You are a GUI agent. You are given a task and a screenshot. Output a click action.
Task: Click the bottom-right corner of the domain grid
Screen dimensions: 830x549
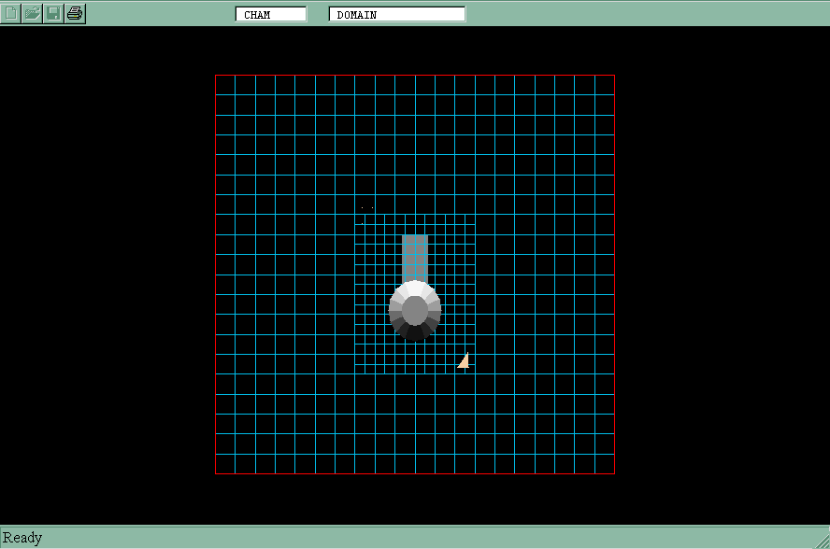click(x=614, y=473)
